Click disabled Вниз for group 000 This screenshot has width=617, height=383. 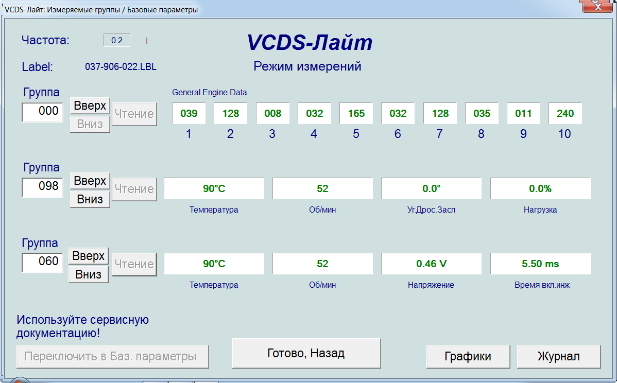click(90, 124)
